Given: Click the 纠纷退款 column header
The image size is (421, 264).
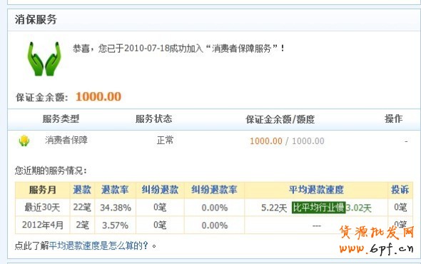Looking at the screenshot, I should (160, 190).
